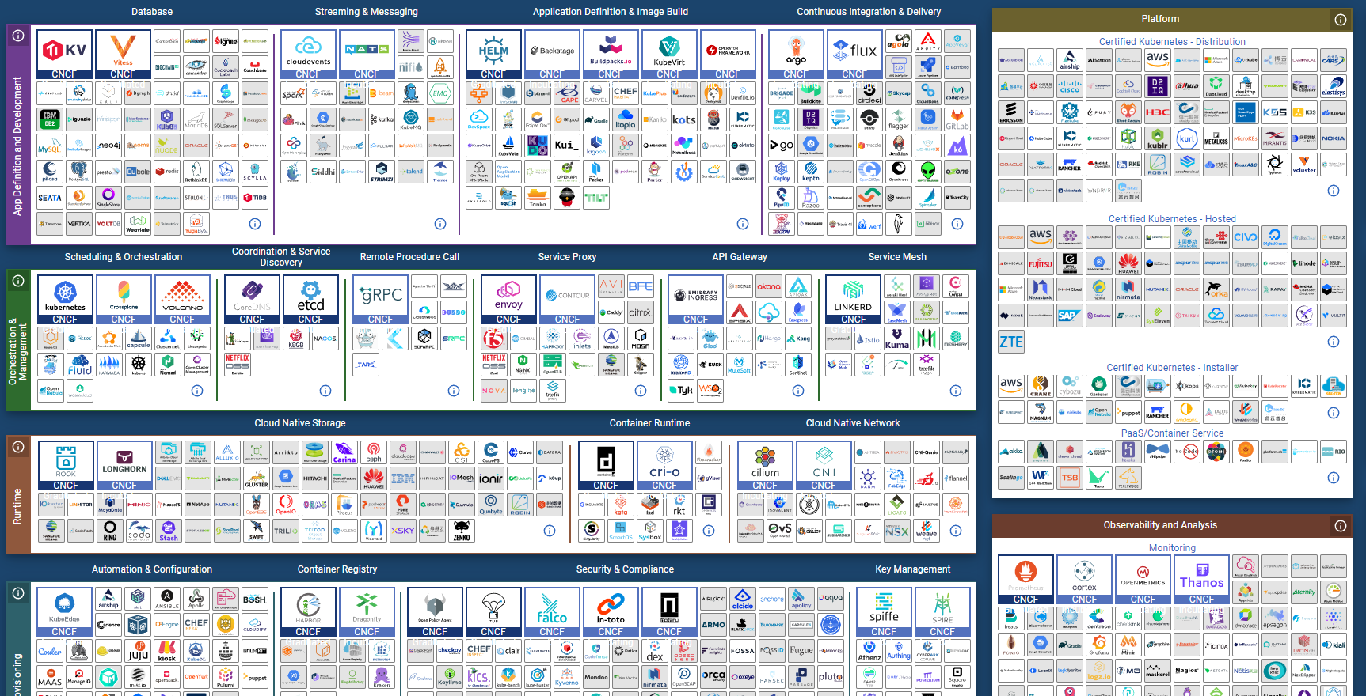Open the OpenMetrics card
The image size is (1366, 696).
coord(1143,580)
